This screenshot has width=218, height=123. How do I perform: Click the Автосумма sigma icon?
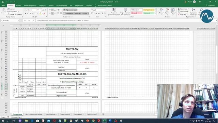click(179, 9)
